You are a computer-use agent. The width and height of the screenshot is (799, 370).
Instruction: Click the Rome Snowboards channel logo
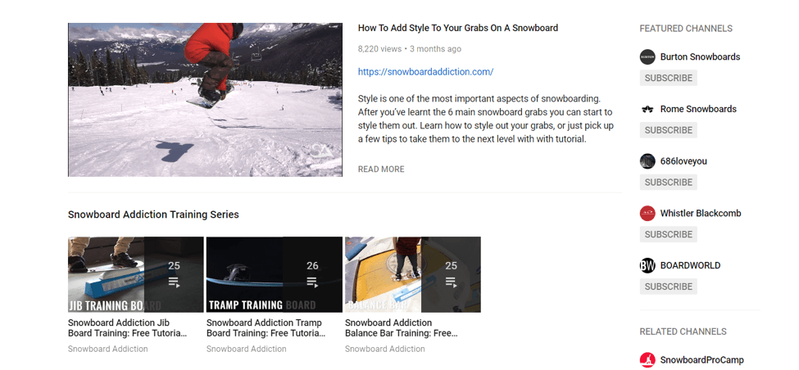point(647,110)
